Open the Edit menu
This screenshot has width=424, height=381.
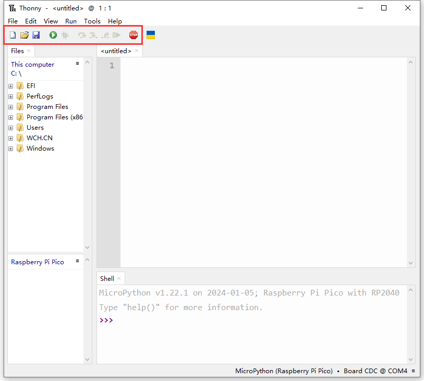(x=31, y=21)
